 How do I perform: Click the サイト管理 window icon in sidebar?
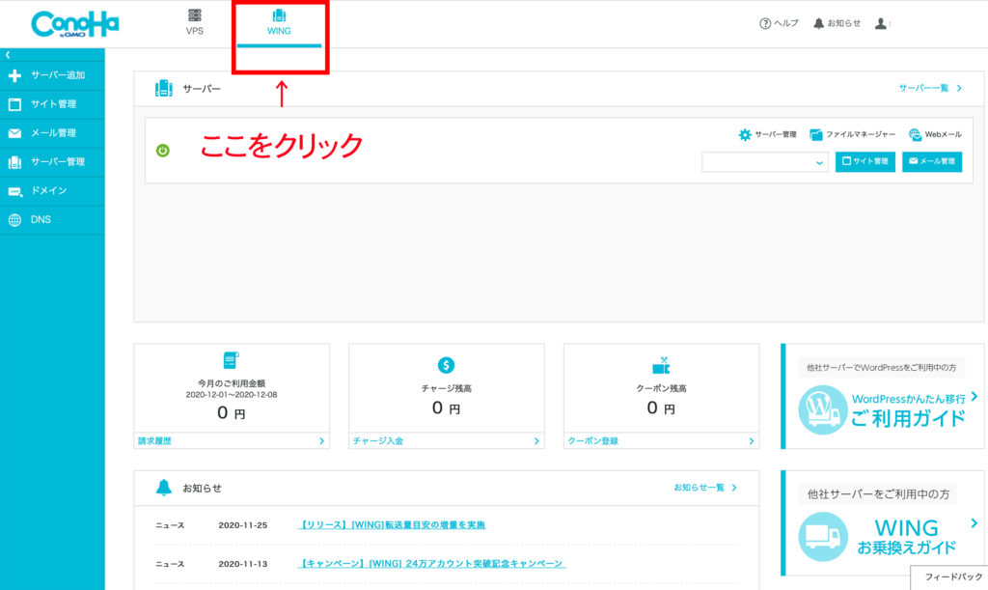[x=14, y=104]
